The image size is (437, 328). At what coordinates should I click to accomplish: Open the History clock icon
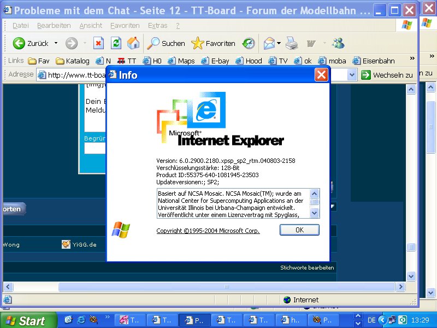(249, 43)
